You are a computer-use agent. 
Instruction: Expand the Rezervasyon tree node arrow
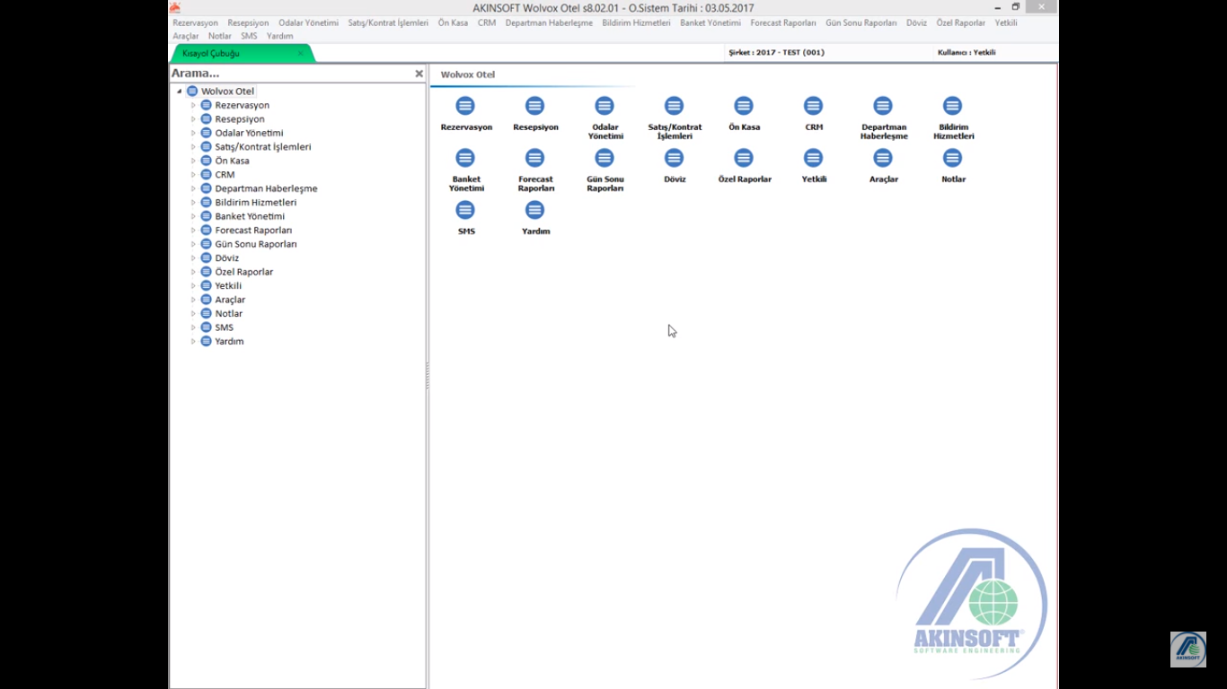pyautogui.click(x=193, y=106)
